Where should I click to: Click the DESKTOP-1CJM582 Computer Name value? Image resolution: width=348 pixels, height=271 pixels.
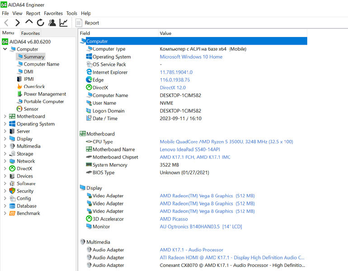click(x=180, y=95)
